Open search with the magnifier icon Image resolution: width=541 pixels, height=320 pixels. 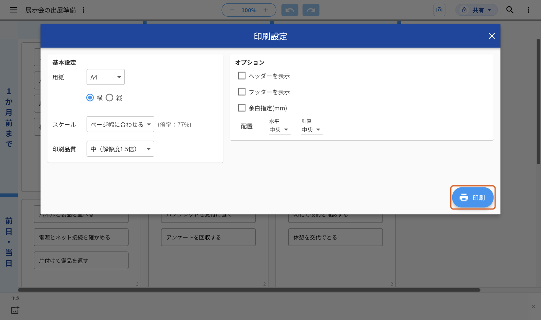(510, 10)
